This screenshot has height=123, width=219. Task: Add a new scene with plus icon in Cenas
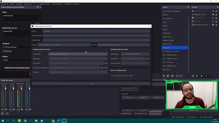pyautogui.click(x=164, y=76)
